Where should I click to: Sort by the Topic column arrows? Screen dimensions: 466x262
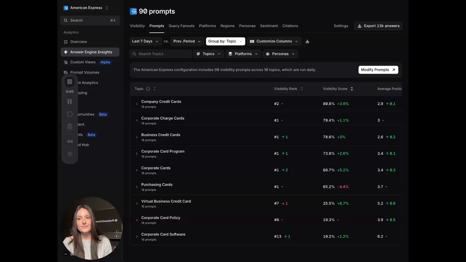(155, 89)
